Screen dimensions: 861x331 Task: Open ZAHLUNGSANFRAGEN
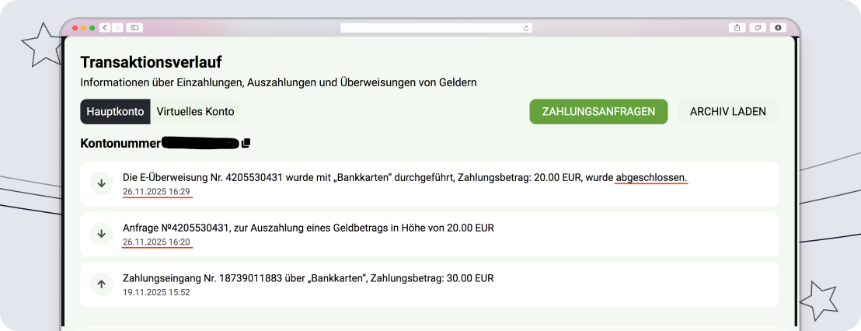pos(598,111)
